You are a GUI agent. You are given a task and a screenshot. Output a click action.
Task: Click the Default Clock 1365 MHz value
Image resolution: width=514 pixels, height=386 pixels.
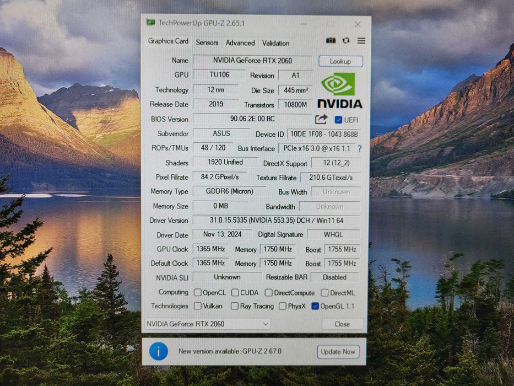pos(210,263)
